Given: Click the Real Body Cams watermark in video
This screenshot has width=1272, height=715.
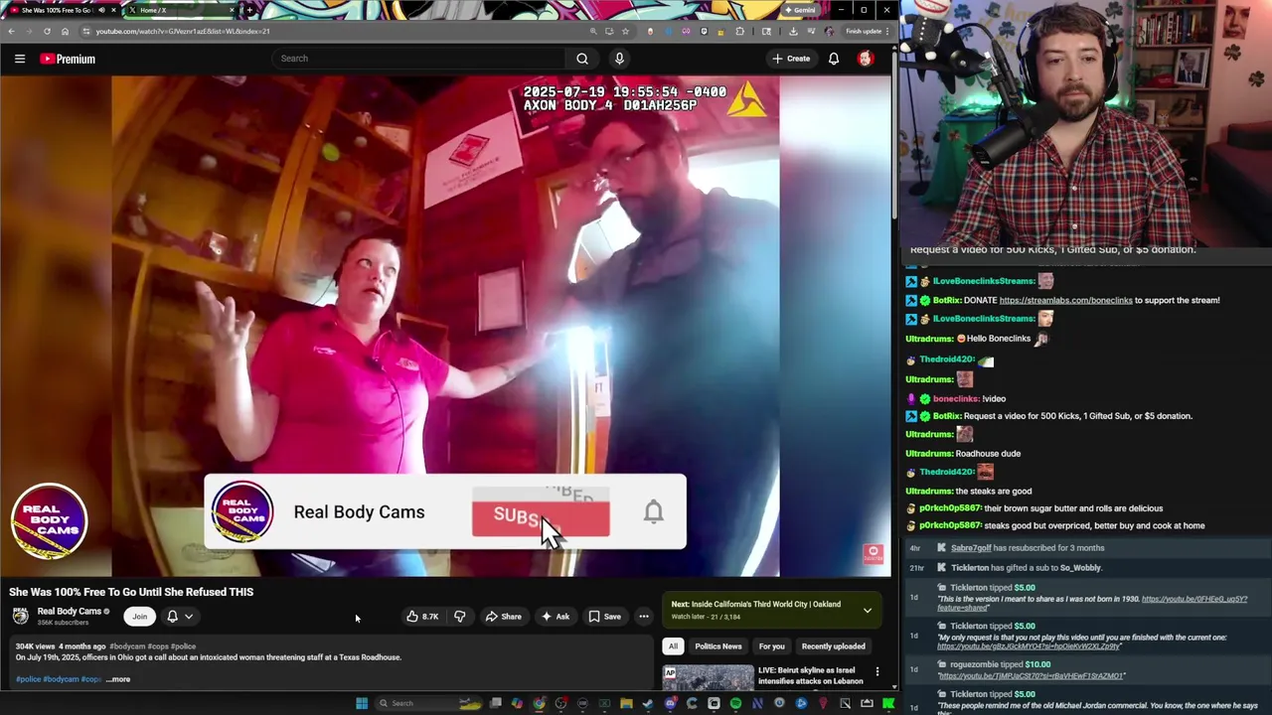Looking at the screenshot, I should pos(50,521).
